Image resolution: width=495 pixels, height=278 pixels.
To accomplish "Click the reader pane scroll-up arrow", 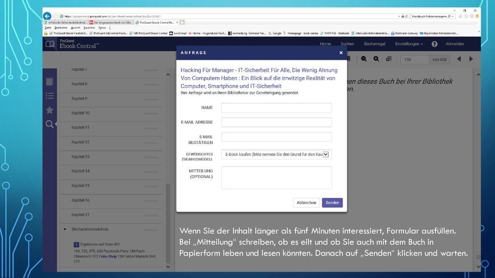I will pyautogui.click(x=478, y=75).
